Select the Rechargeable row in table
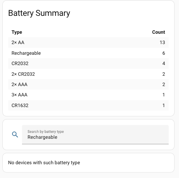Image resolution: width=179 pixels, height=178 pixels. coord(88,53)
